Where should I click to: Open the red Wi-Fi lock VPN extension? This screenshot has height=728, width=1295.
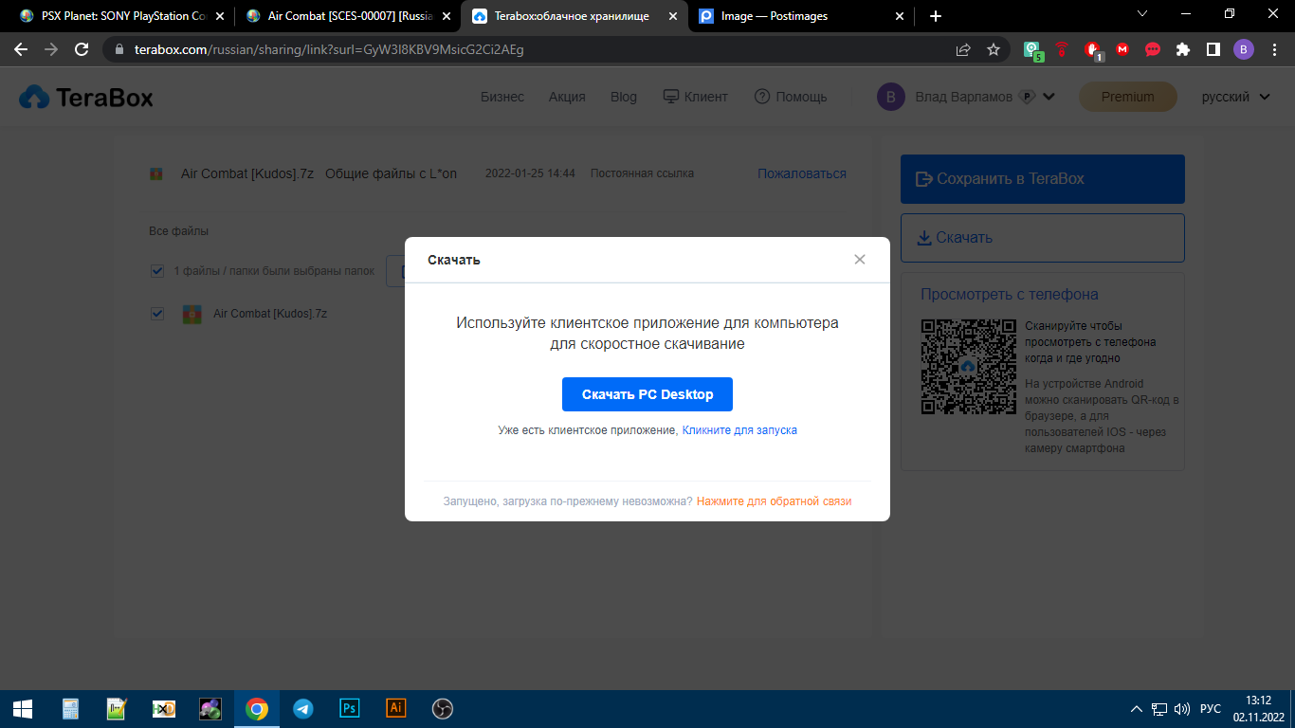[1062, 49]
